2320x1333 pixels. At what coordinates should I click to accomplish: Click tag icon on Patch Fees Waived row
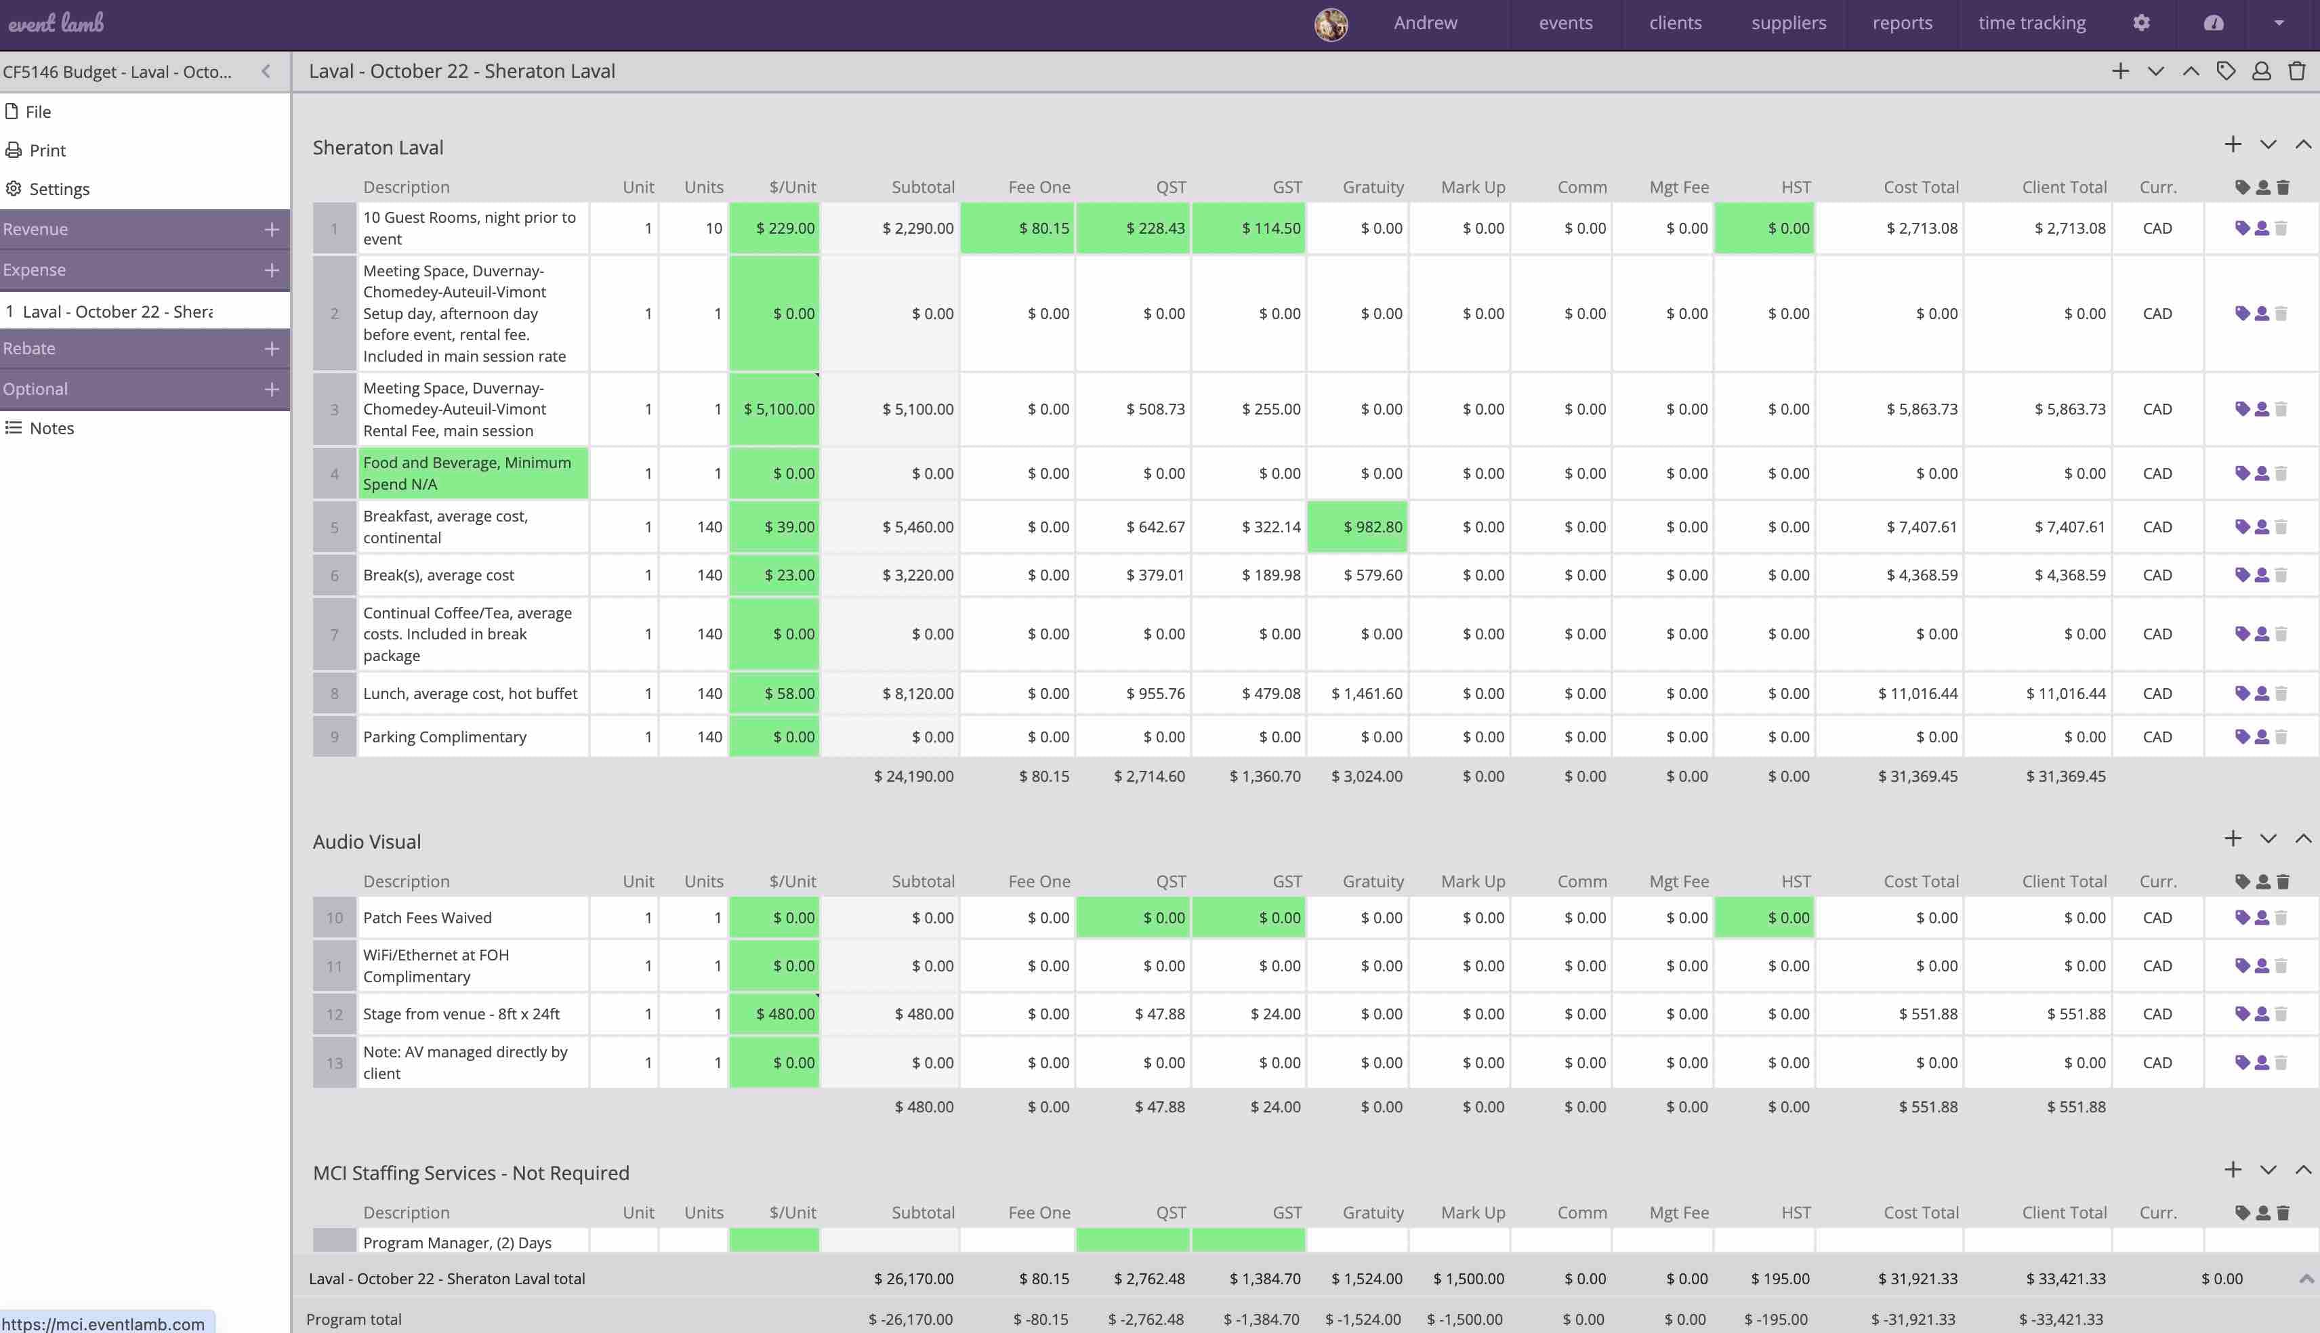point(2242,917)
